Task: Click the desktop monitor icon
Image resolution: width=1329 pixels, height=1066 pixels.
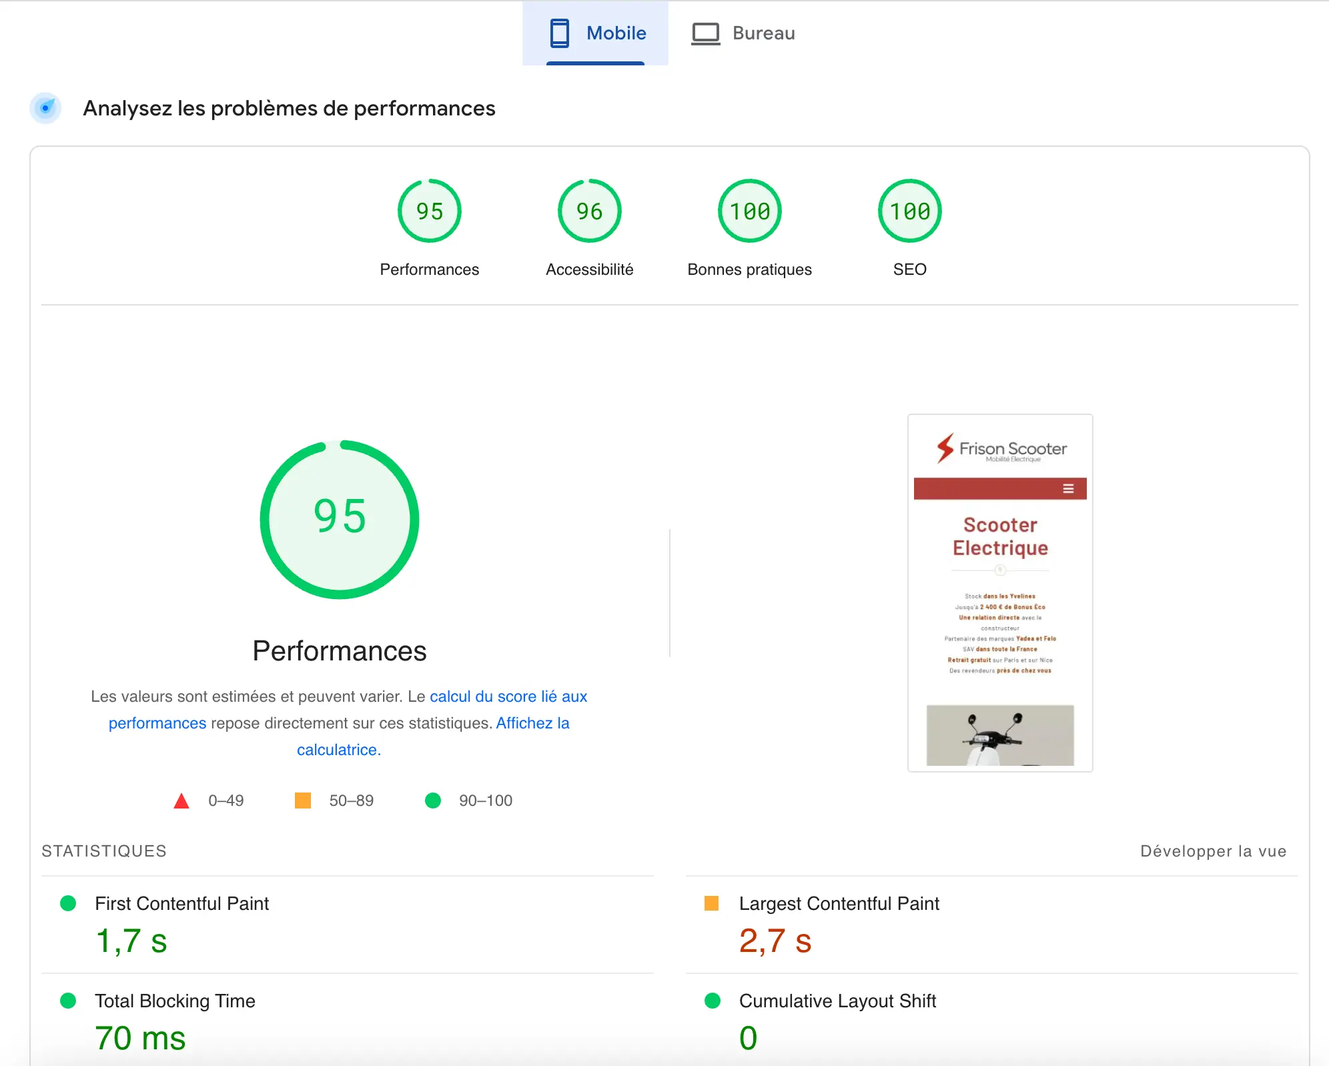Action: 705,33
